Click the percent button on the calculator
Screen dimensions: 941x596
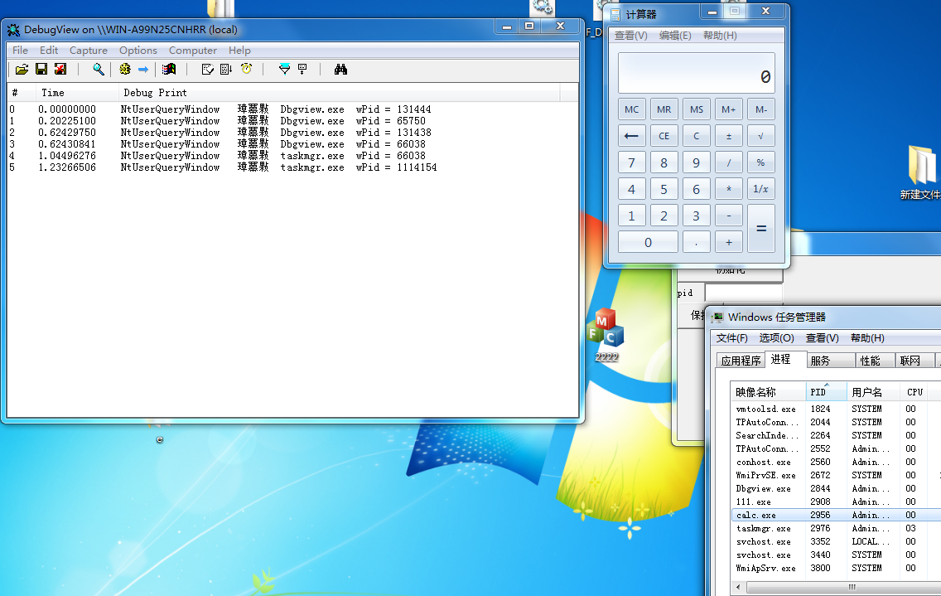(761, 162)
